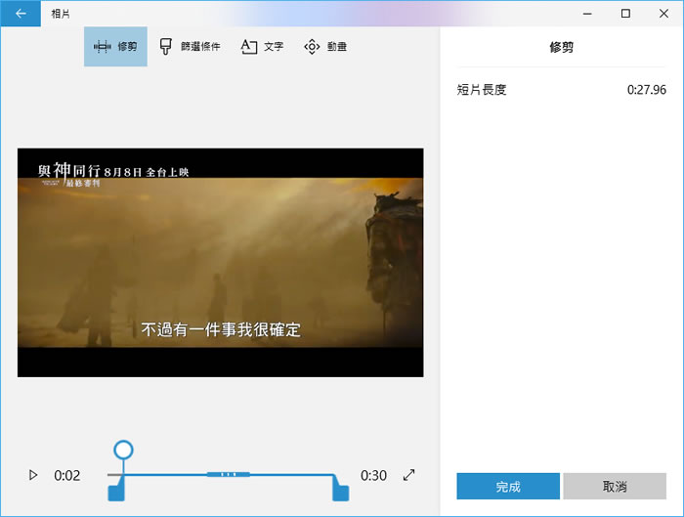Viewport: 684px width, 517px height.
Task: Click the 相片 window title
Action: coord(61,14)
